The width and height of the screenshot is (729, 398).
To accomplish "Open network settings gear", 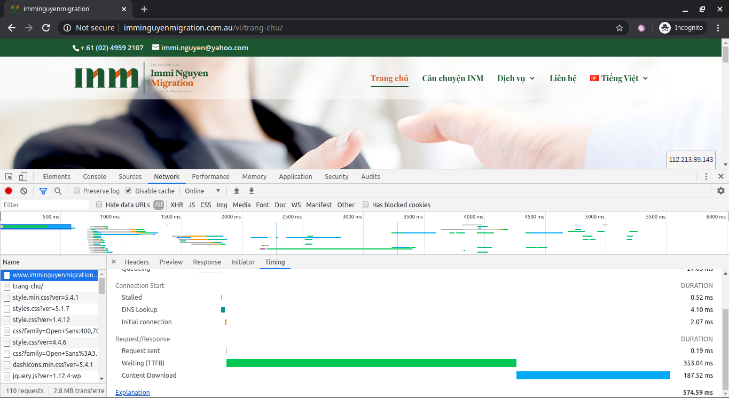I will point(721,191).
